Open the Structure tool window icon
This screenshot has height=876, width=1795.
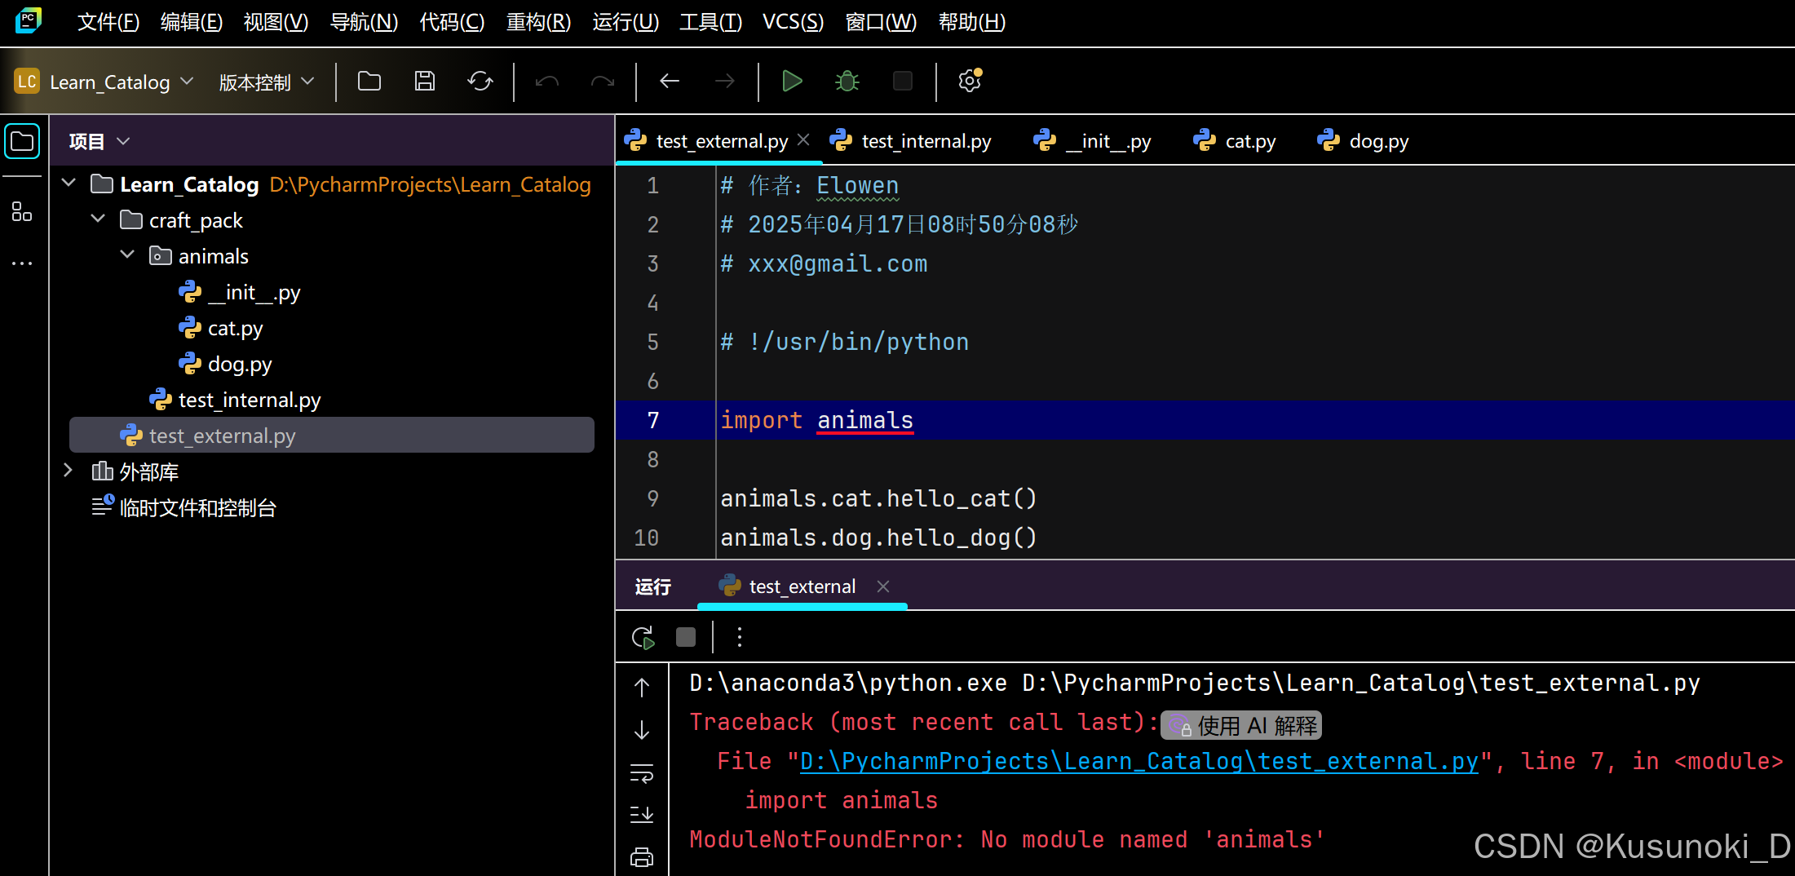tap(22, 212)
